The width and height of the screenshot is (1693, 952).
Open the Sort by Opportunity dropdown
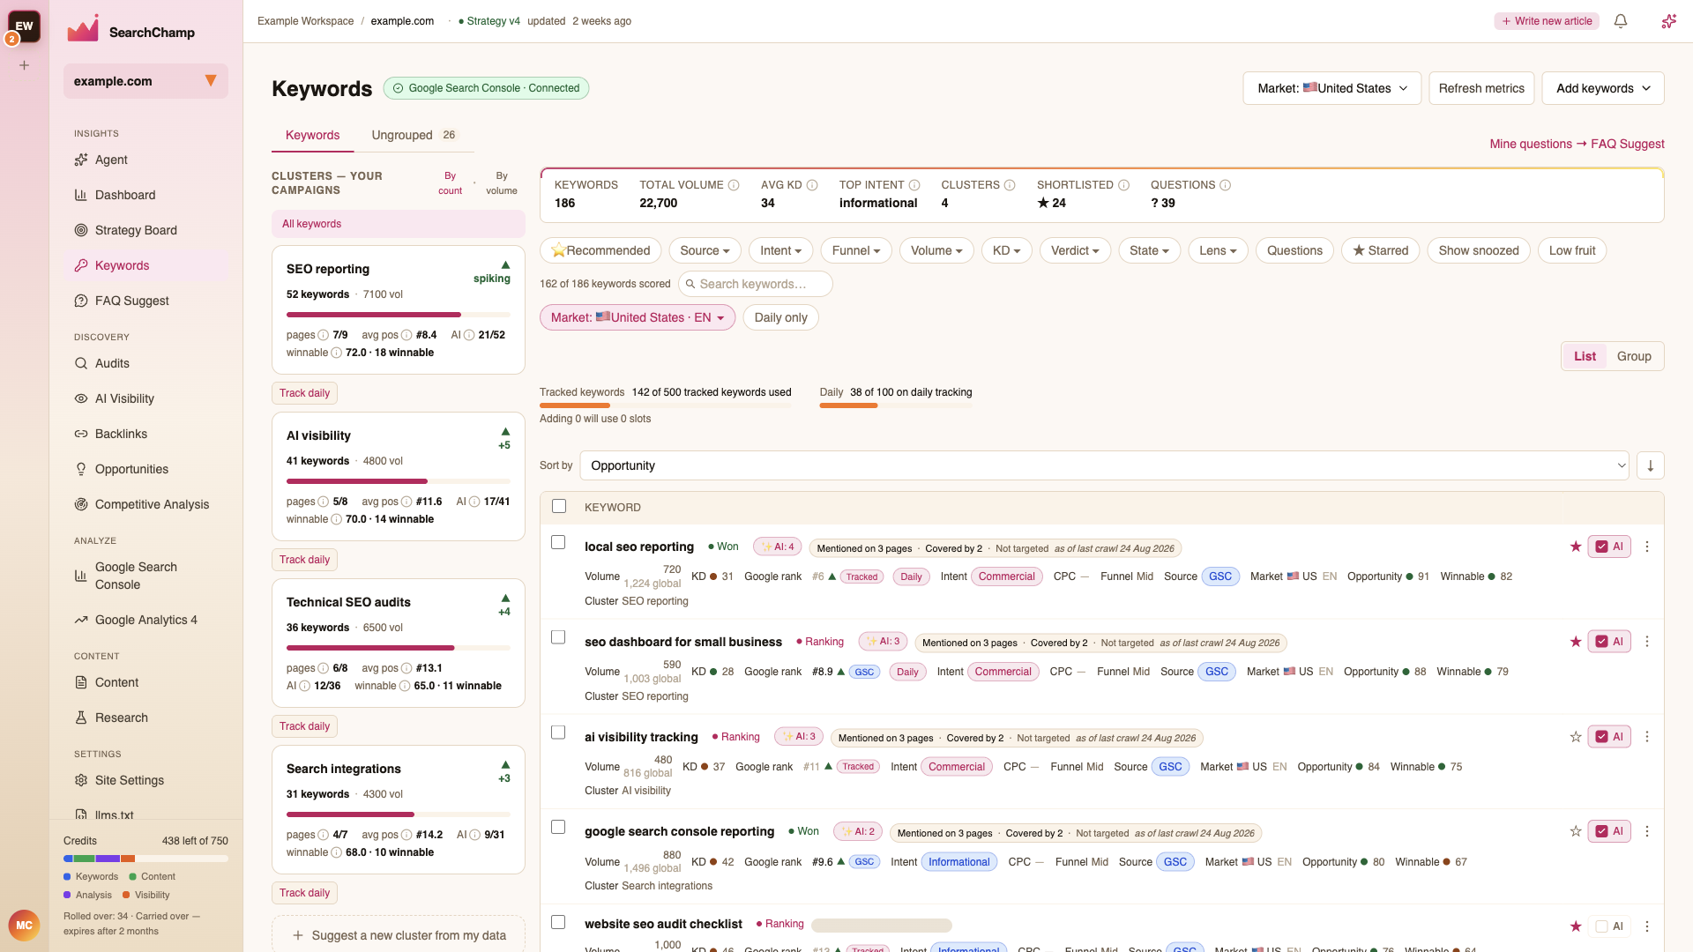pos(1104,465)
